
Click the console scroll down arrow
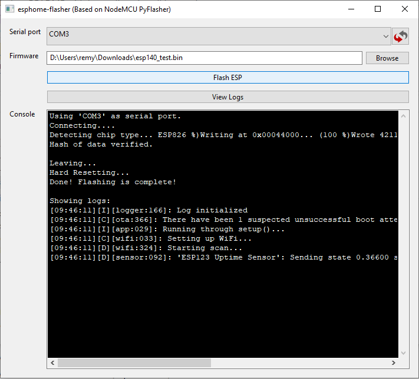pos(404,353)
